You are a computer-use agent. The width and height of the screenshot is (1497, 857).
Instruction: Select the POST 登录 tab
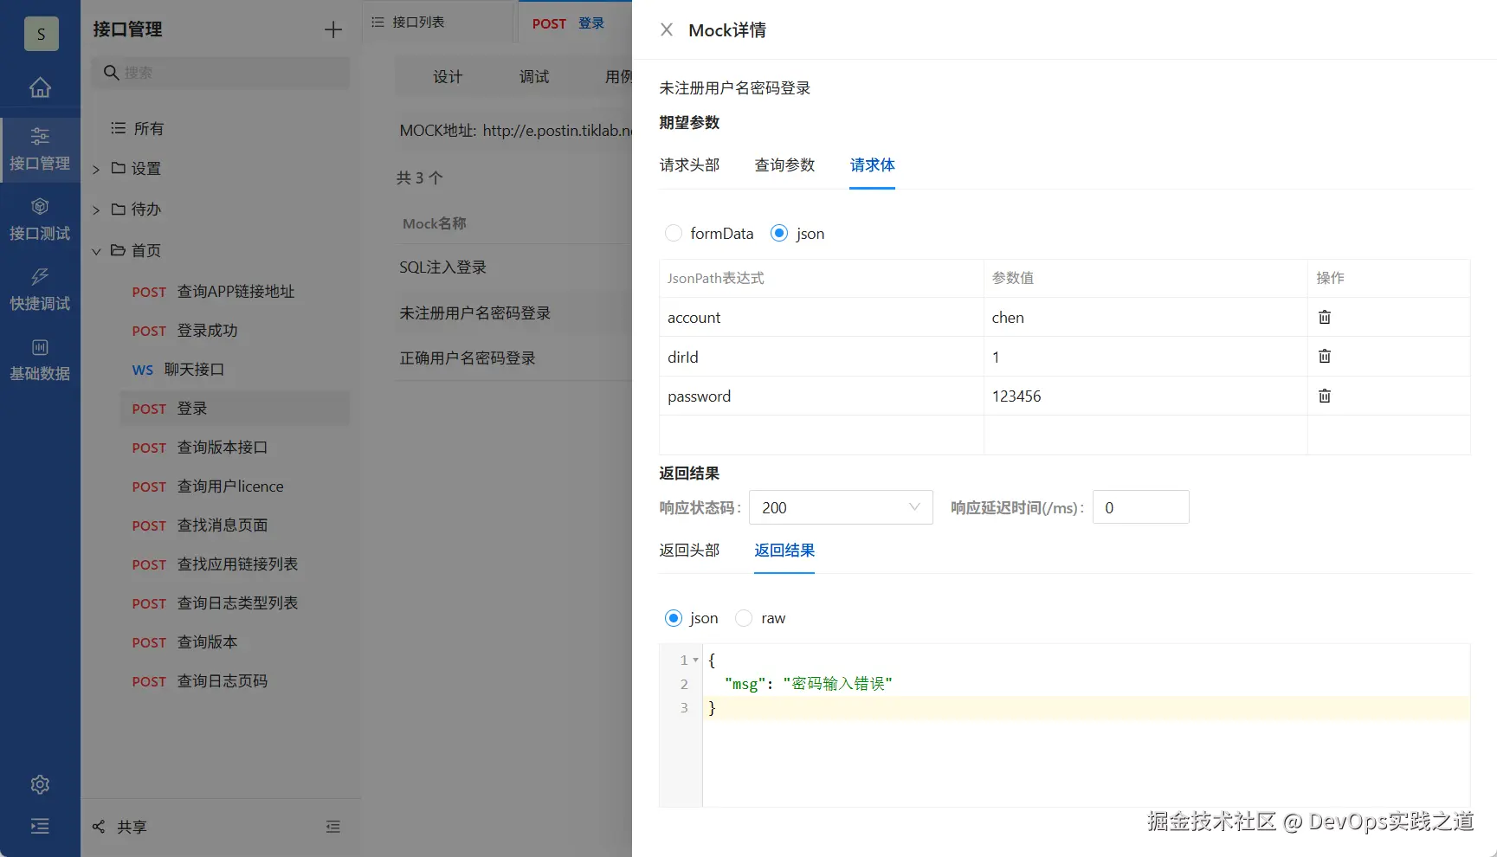pyautogui.click(x=568, y=23)
